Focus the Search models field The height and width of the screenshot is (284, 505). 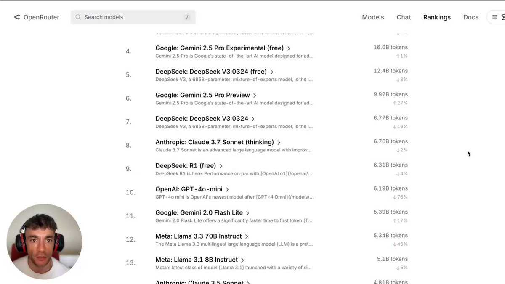pyautogui.click(x=133, y=17)
